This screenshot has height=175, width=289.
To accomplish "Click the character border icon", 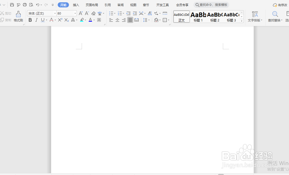I will 99,20.
